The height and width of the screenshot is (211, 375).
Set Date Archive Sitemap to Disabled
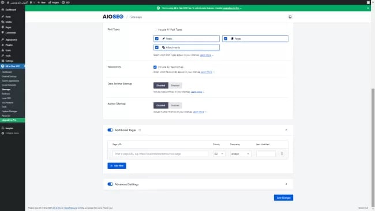[161, 86]
